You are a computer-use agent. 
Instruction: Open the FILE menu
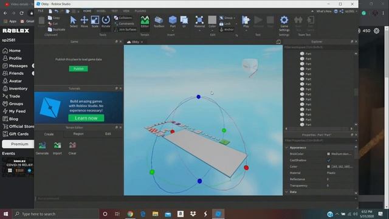tap(41, 11)
